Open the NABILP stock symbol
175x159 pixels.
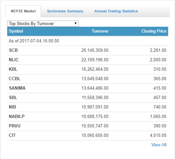[x=17, y=116]
